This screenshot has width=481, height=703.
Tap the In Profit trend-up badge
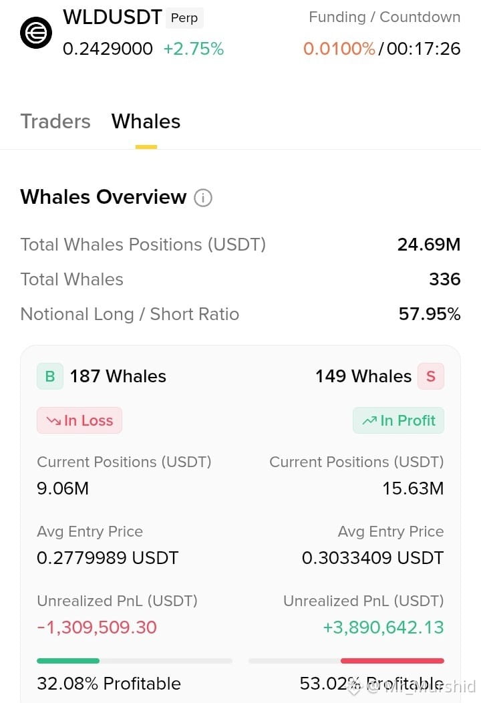[x=399, y=420]
